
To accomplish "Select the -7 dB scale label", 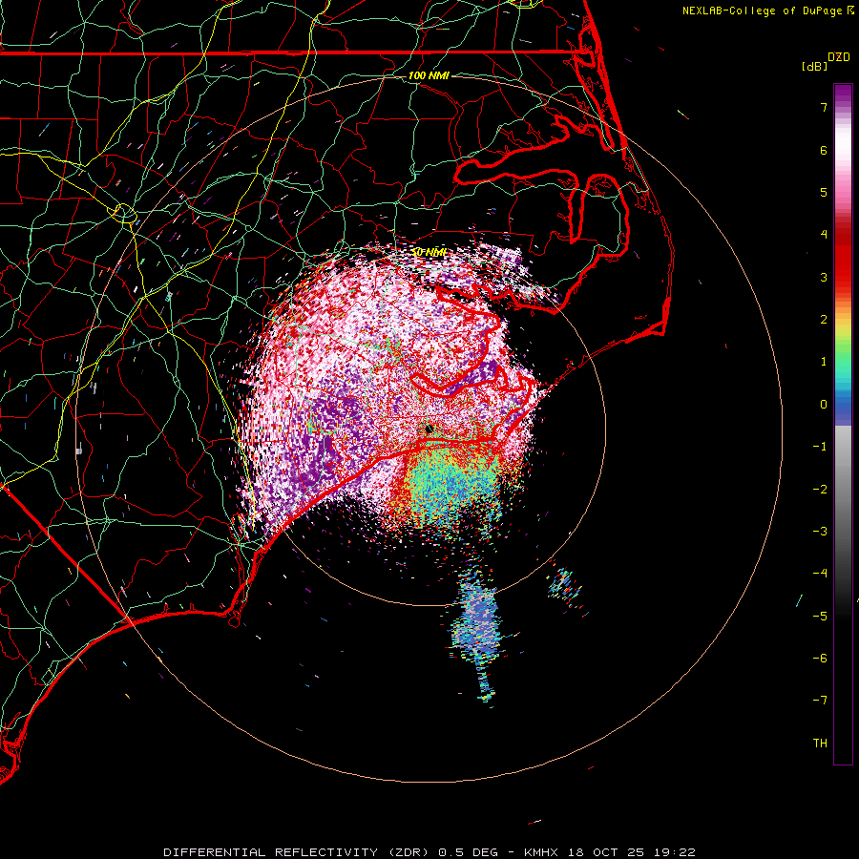I will point(820,701).
